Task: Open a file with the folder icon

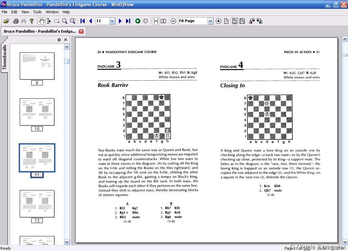Action: click(x=6, y=21)
